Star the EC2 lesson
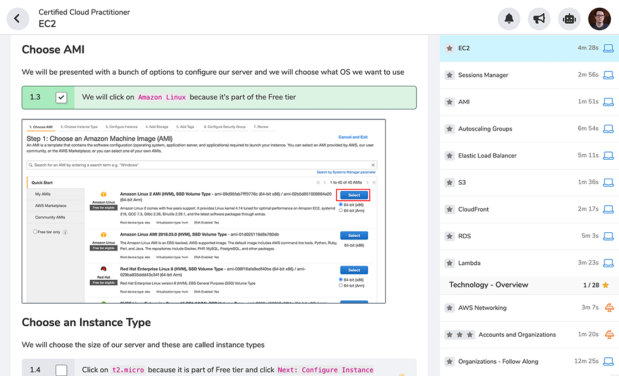The image size is (619, 376). [449, 48]
